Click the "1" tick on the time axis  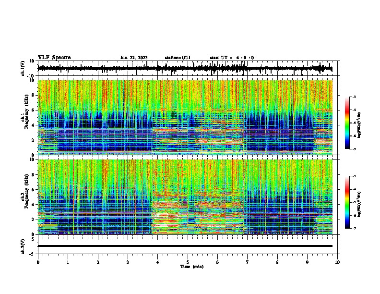tap(68, 262)
